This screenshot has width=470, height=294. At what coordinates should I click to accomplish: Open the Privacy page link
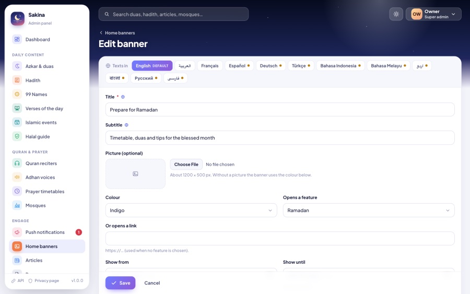[x=44, y=281]
